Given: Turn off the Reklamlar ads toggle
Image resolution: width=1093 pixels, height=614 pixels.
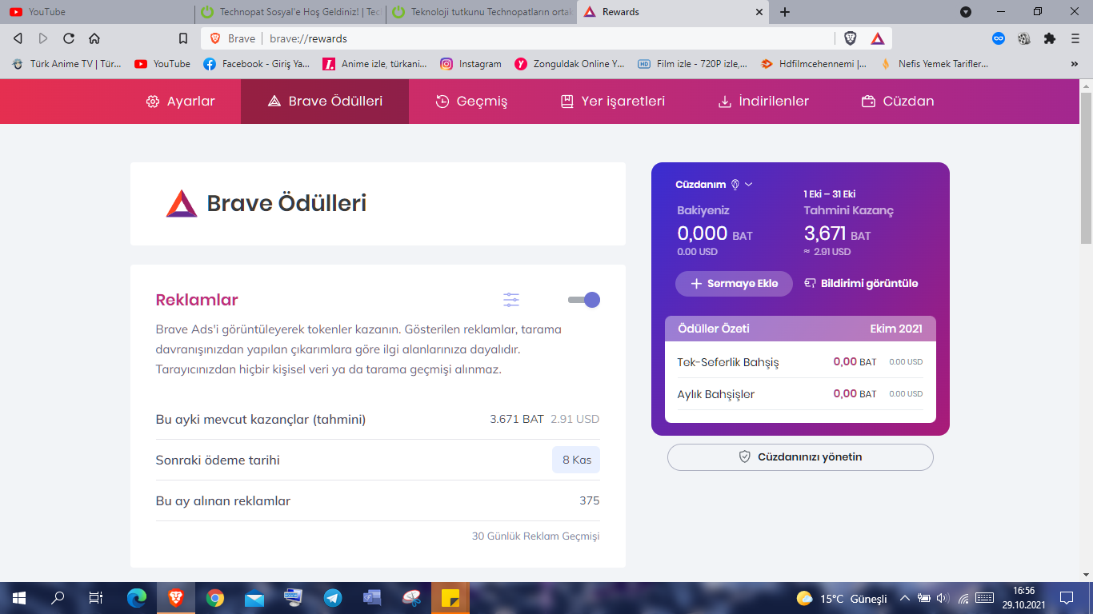Looking at the screenshot, I should tap(584, 300).
